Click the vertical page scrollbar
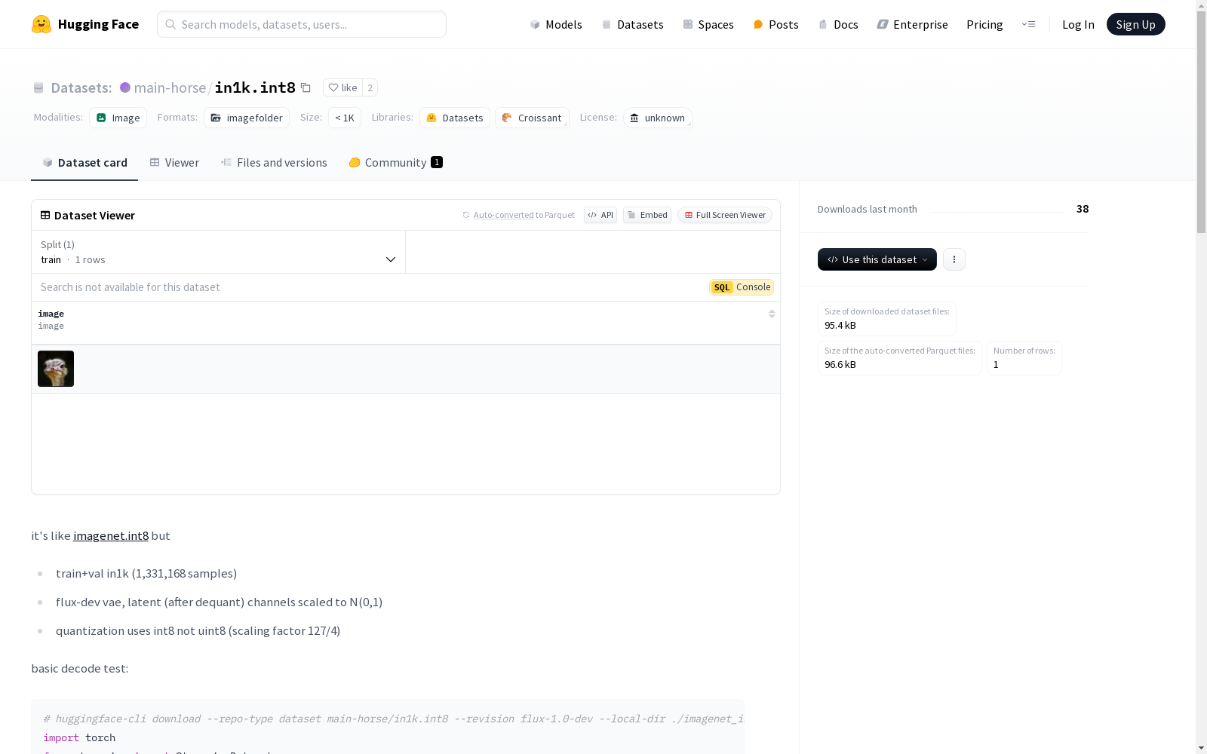This screenshot has height=754, width=1207. 1201,121
